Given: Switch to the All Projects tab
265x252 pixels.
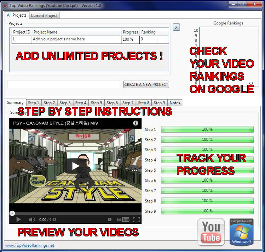Looking at the screenshot, I should [17, 15].
